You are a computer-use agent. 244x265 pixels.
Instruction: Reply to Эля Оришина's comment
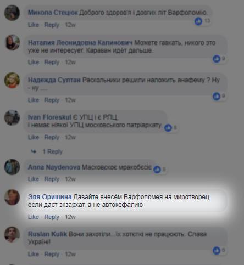click(x=52, y=217)
